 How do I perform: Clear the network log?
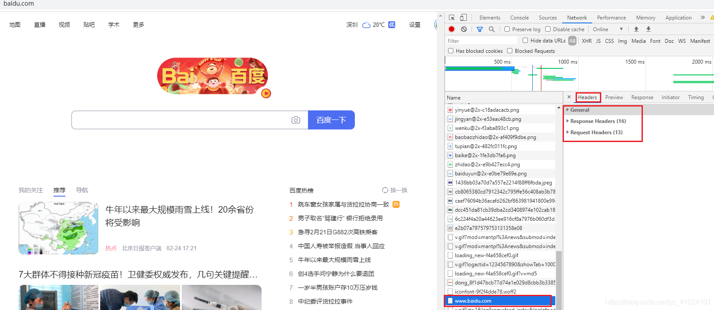464,29
